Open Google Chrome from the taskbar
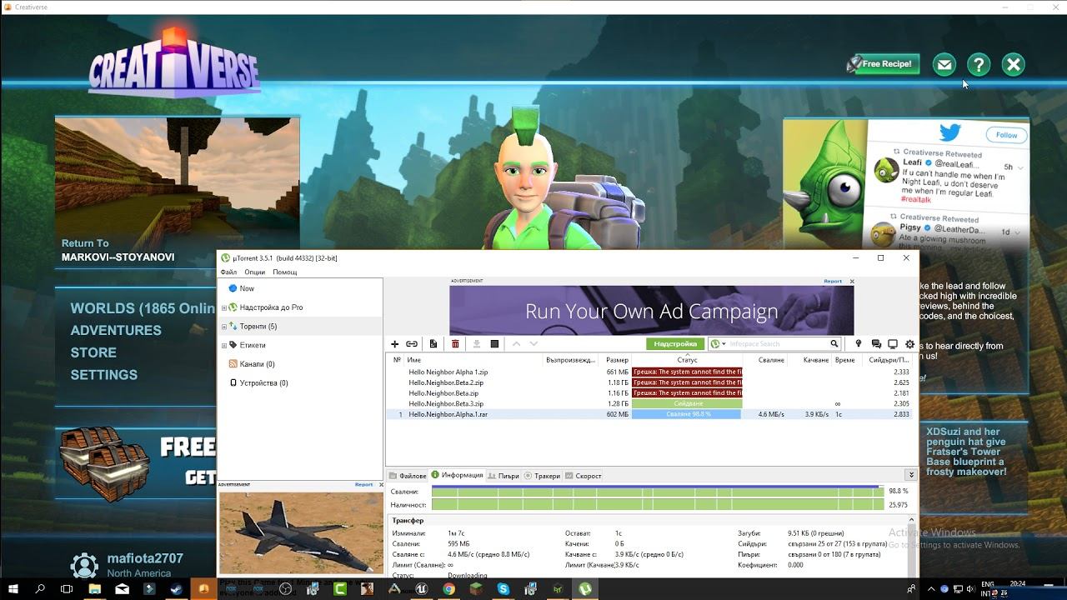1067x600 pixels. click(448, 588)
